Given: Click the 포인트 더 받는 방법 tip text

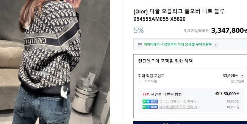Looking at the screenshot, I should point(166,94).
